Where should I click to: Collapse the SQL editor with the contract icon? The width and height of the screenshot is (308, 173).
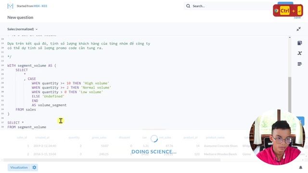coord(298,29)
